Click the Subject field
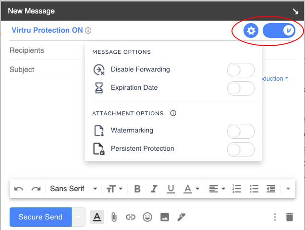The image size is (305, 230). [x=47, y=70]
